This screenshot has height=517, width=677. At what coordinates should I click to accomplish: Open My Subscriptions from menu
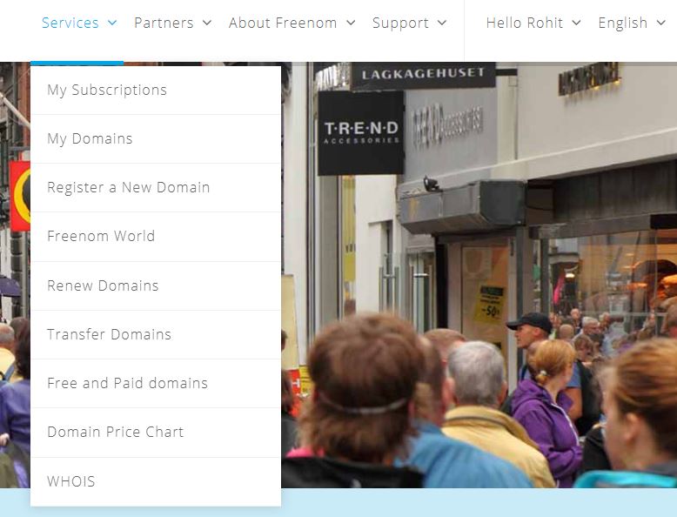pyautogui.click(x=156, y=91)
